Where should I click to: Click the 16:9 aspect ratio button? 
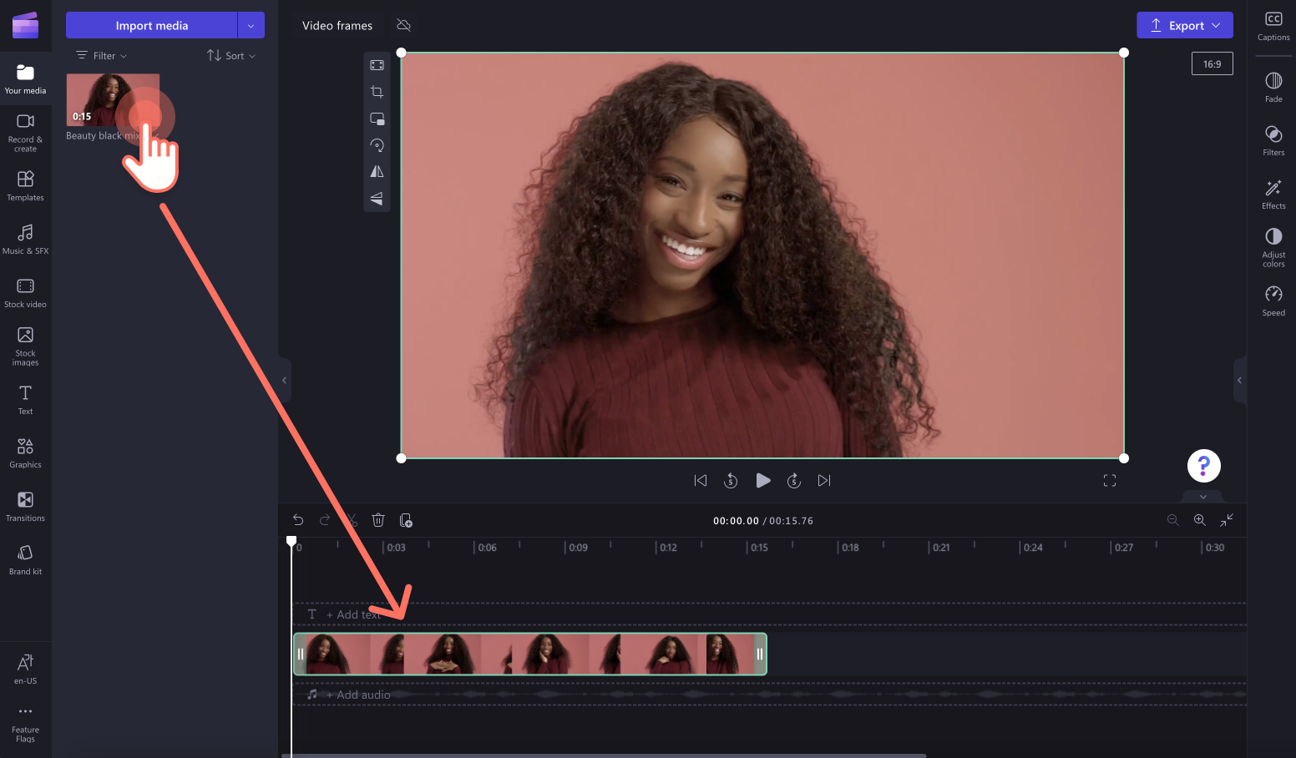[x=1212, y=63]
